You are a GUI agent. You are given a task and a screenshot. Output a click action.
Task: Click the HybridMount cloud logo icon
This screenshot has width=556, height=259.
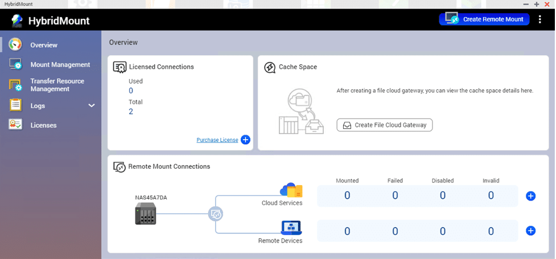17,21
